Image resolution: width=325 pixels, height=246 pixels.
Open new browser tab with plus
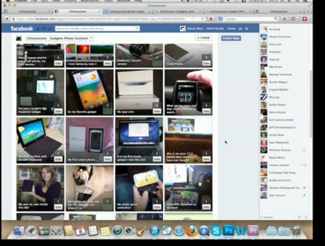(308, 11)
